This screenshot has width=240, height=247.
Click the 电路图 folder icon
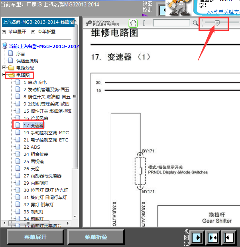tap(11, 75)
